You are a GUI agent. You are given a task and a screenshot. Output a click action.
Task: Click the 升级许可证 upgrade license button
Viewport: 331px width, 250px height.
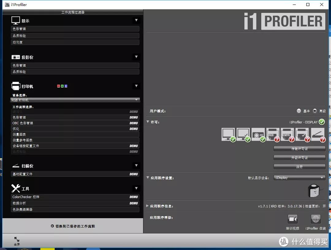pos(299,158)
